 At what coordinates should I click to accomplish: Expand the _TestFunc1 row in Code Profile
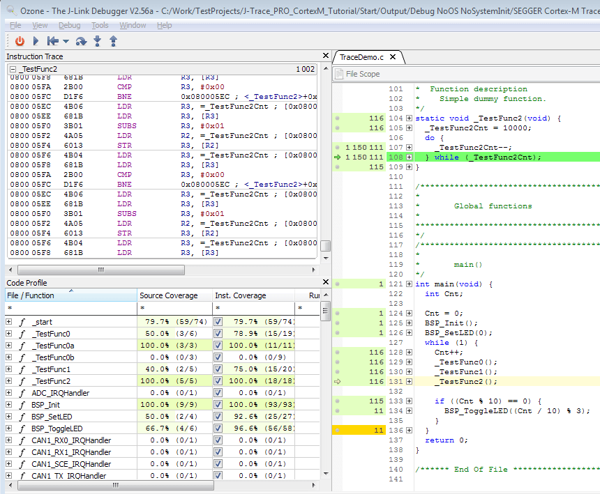pyautogui.click(x=9, y=369)
